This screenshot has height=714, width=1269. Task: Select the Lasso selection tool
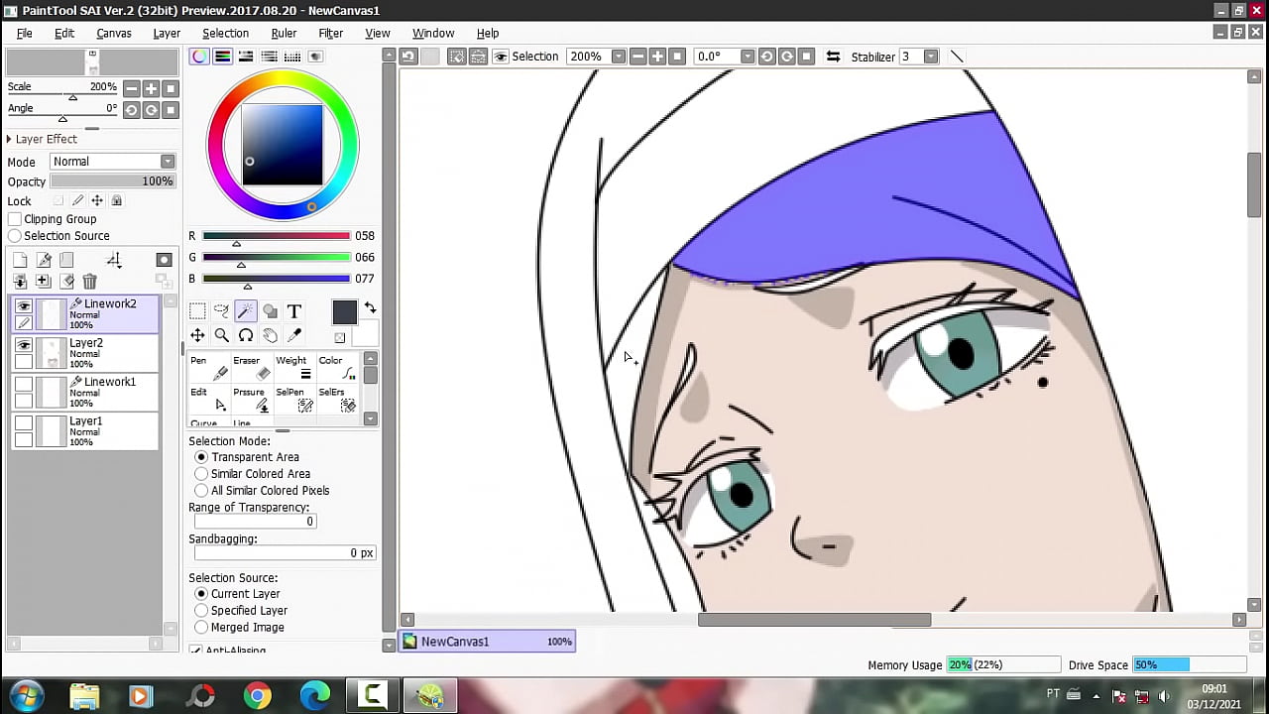tap(221, 311)
